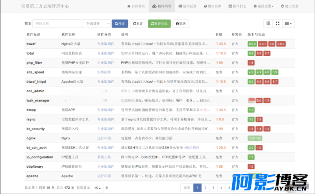315x194 pixels.
Task: Open 使用教程 link in bt_ssh_auth row
Action: coord(193,148)
